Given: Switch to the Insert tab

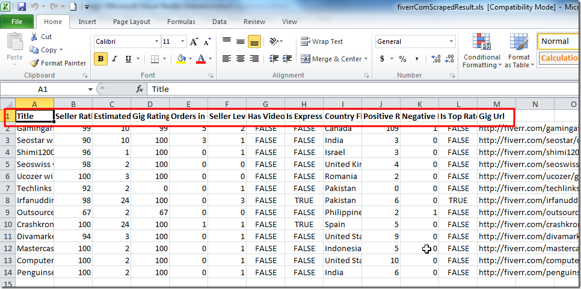Looking at the screenshot, I should click(87, 22).
